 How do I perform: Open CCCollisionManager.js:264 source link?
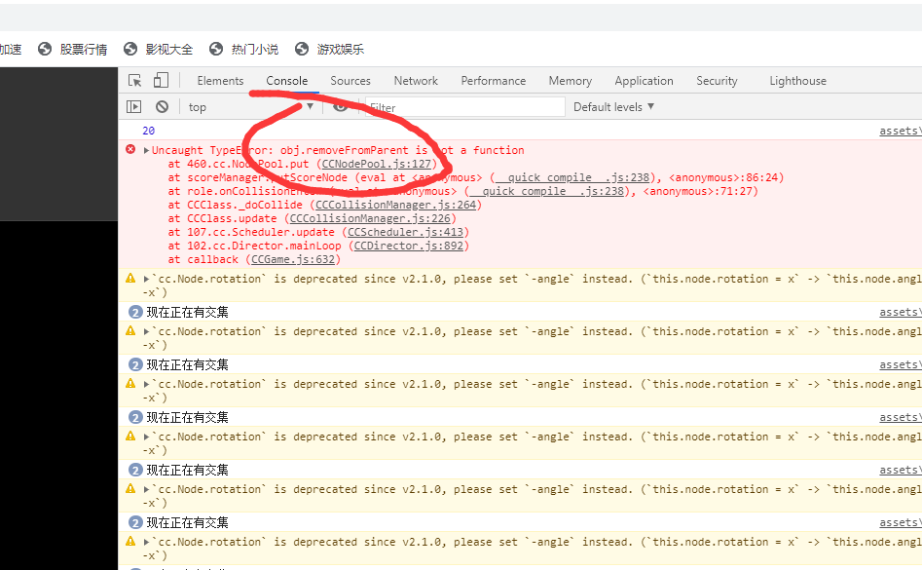coord(395,205)
